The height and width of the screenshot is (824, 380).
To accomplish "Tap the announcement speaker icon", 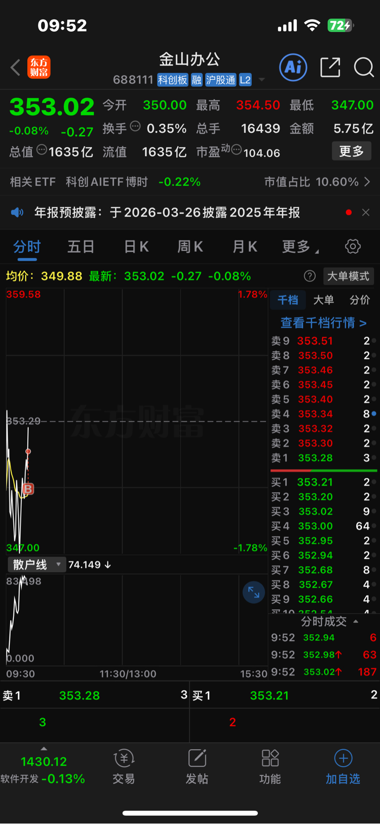I will coord(17,213).
